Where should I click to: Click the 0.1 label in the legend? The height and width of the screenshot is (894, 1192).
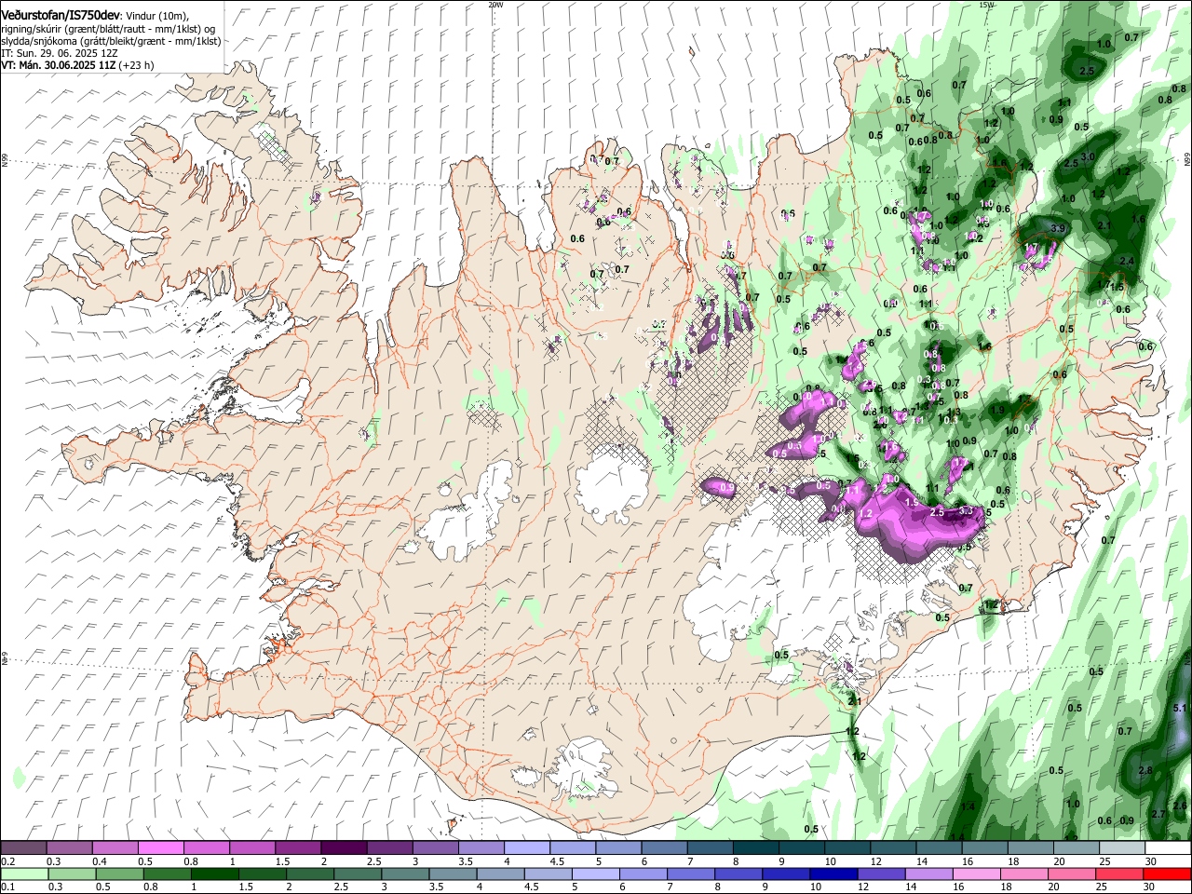click(x=7, y=887)
